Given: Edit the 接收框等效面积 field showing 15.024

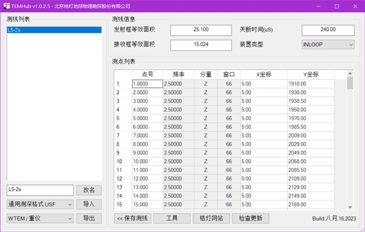Looking at the screenshot, I should (x=201, y=45).
